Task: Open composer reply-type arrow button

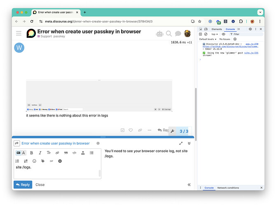Action: point(17,143)
